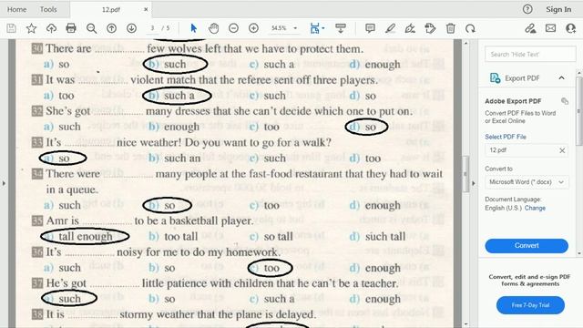Select the highlighter pen tool
Viewport: 583px width, 328px height.
tap(390, 28)
